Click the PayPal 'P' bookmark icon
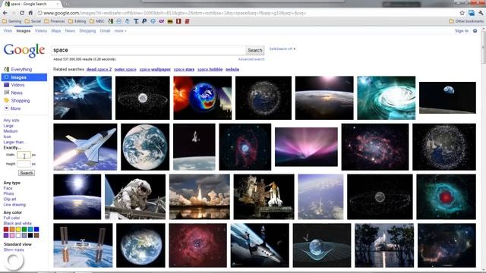 (144, 21)
